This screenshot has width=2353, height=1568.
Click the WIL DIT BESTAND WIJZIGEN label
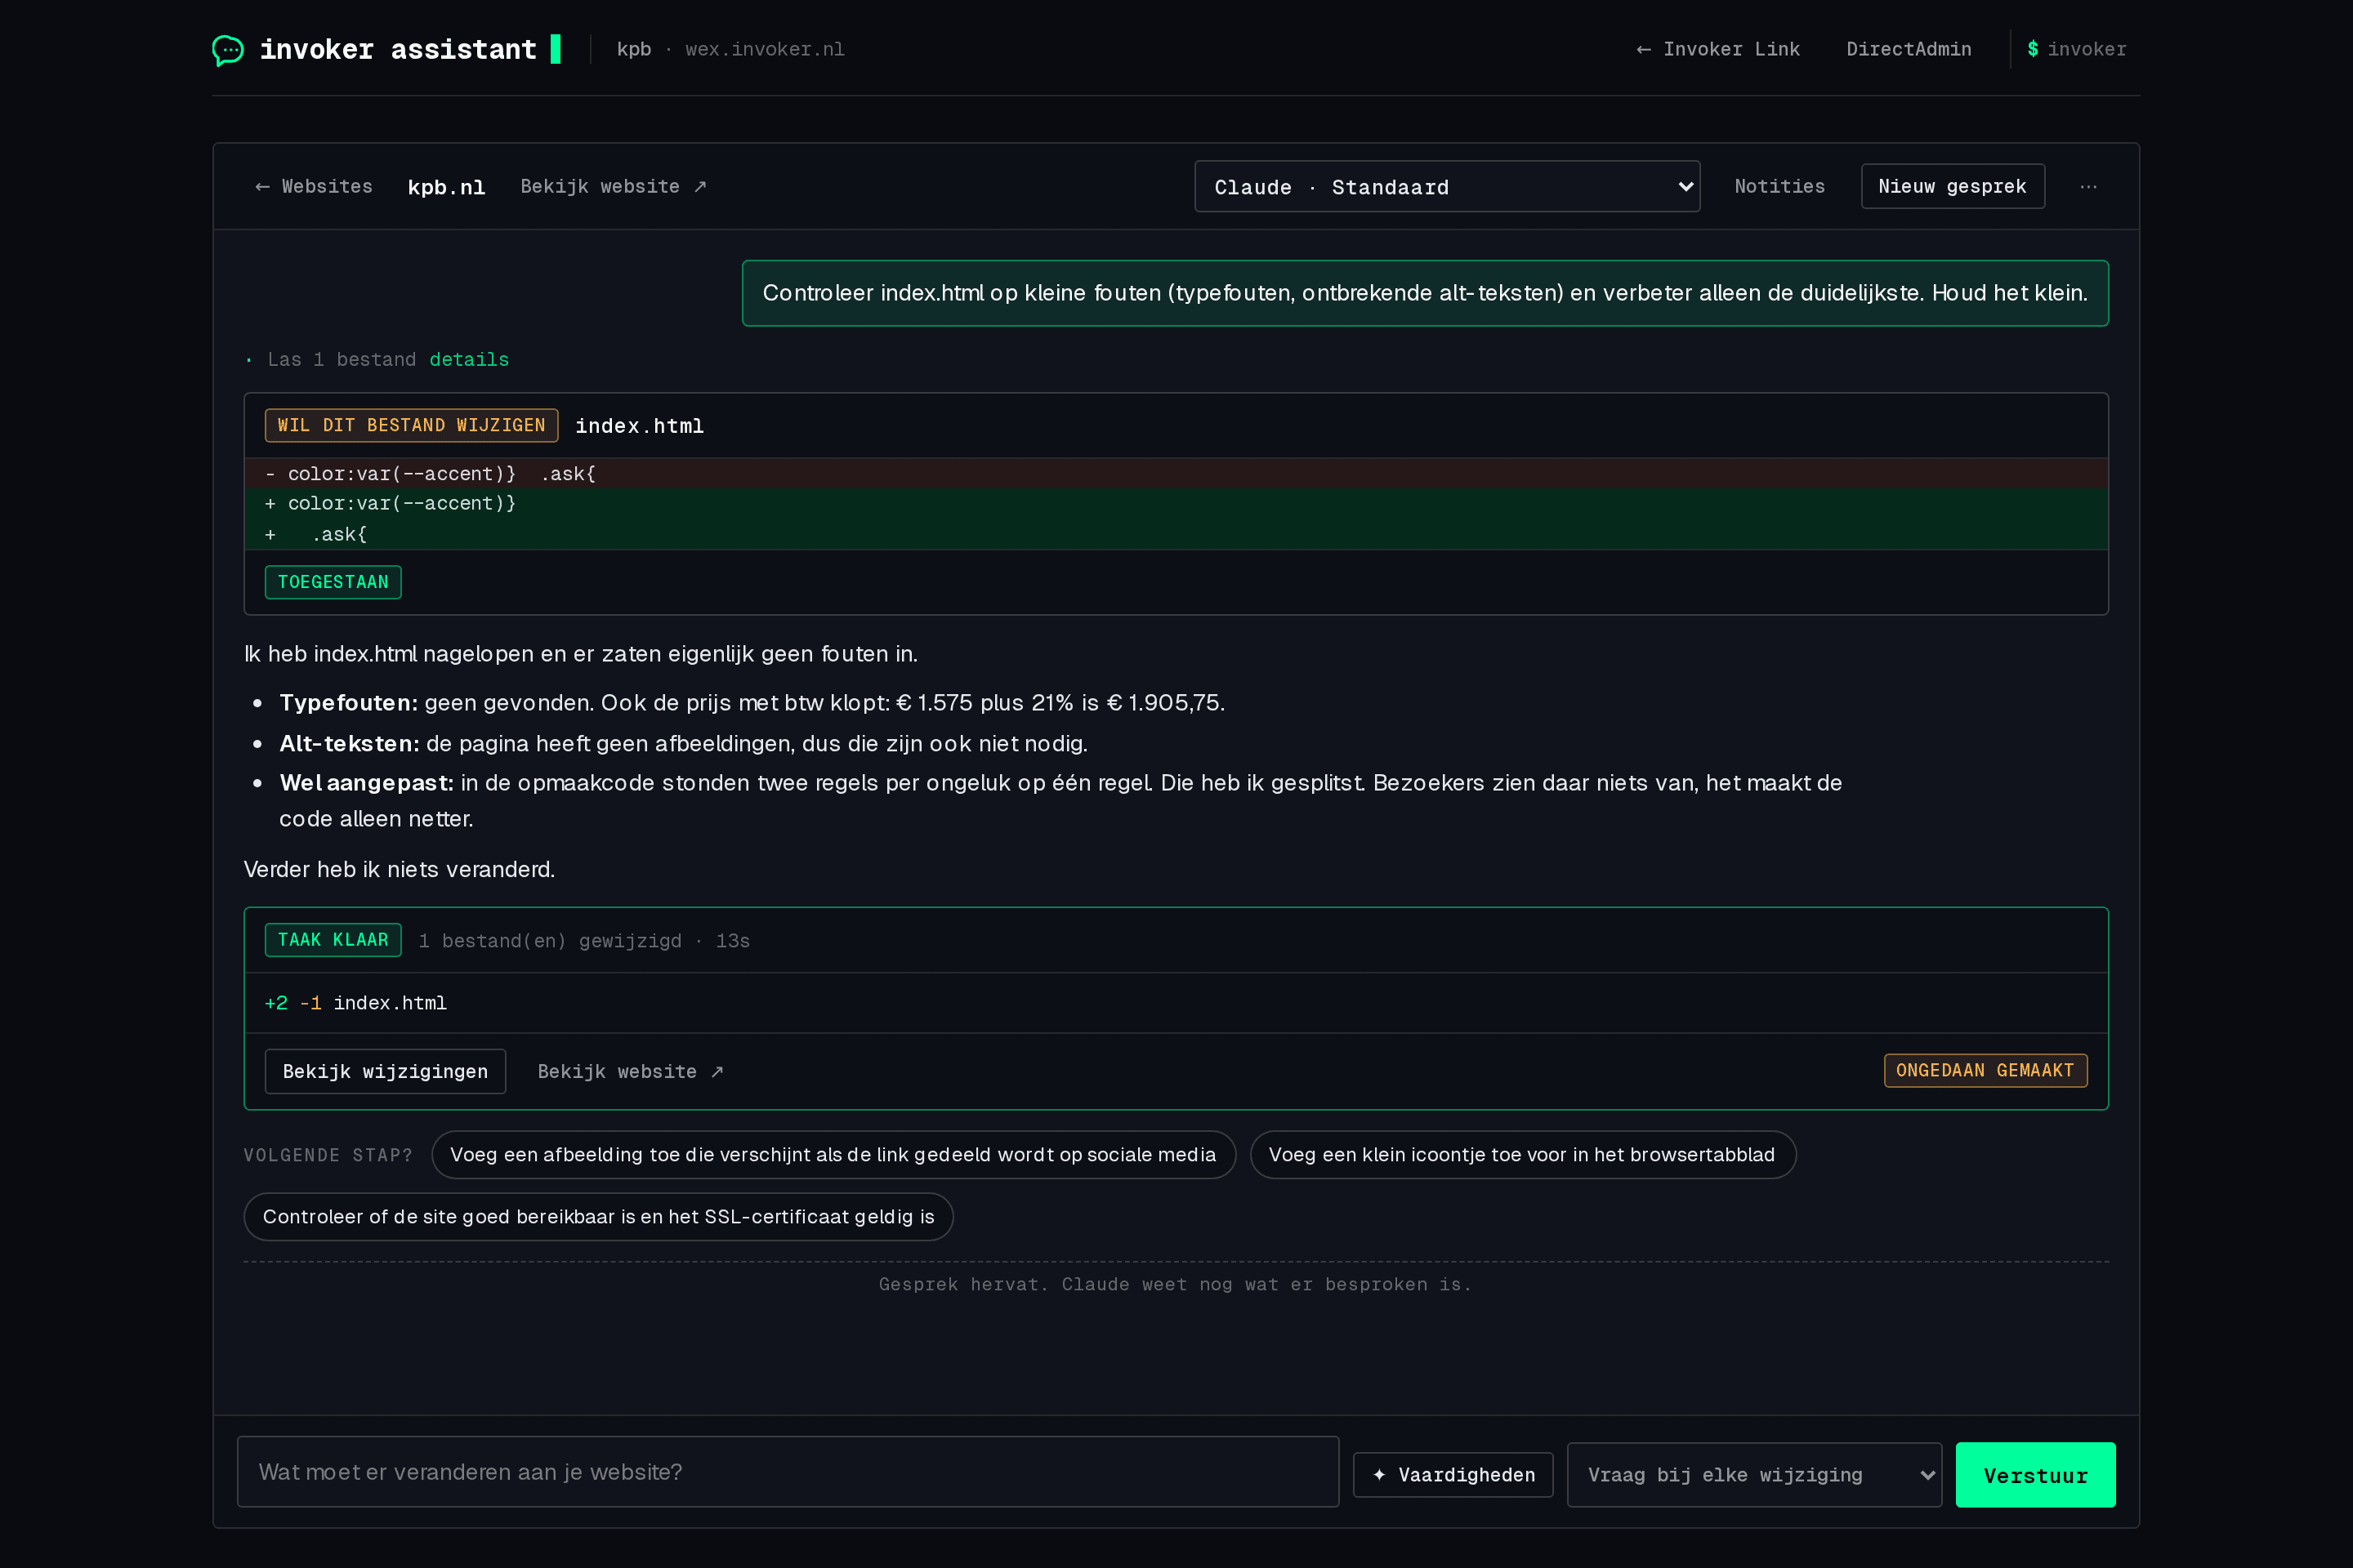click(411, 425)
